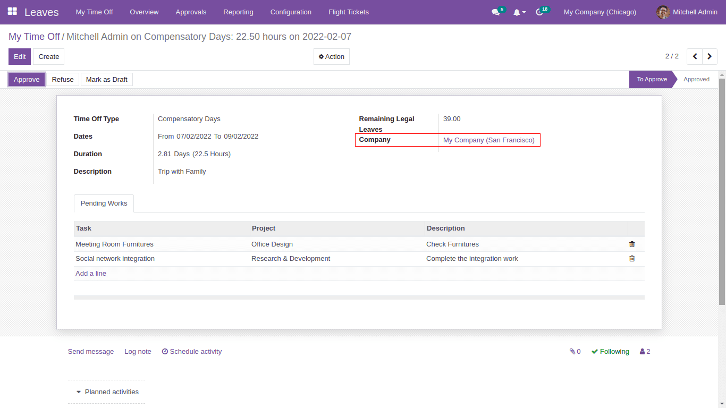Viewport: 726px width, 408px height.
Task: Open the Action dropdown menu
Action: (331, 56)
